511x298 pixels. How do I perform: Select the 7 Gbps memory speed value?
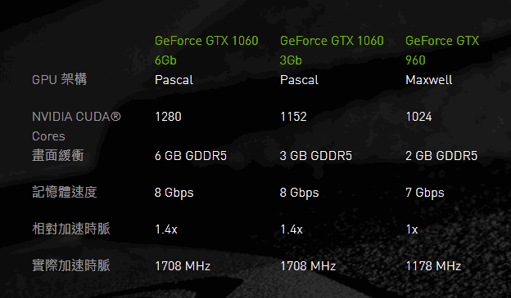425,193
